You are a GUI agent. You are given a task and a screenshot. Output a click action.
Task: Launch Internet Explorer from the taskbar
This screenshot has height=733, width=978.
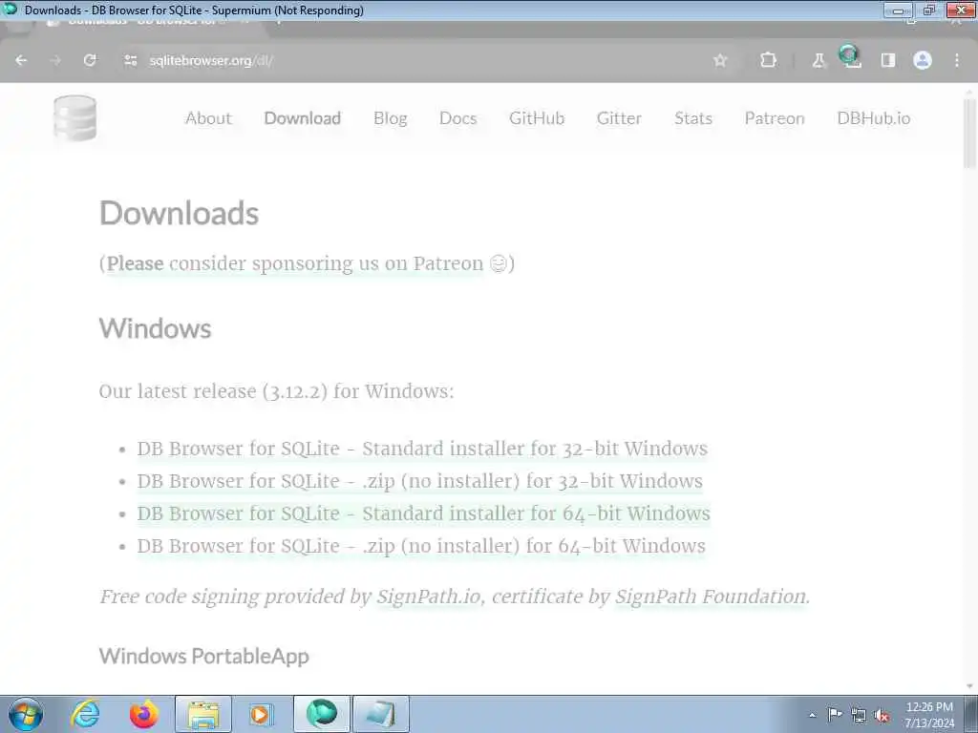85,714
